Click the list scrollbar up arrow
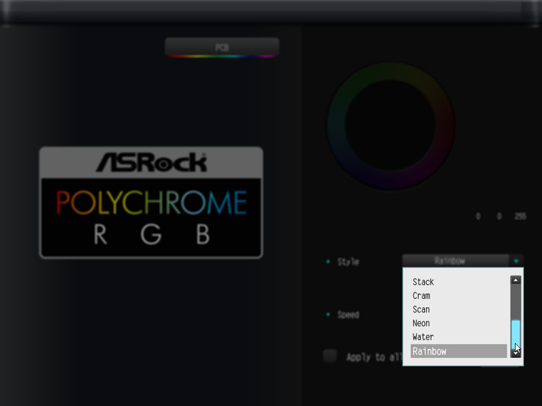The image size is (542, 406). pos(516,280)
